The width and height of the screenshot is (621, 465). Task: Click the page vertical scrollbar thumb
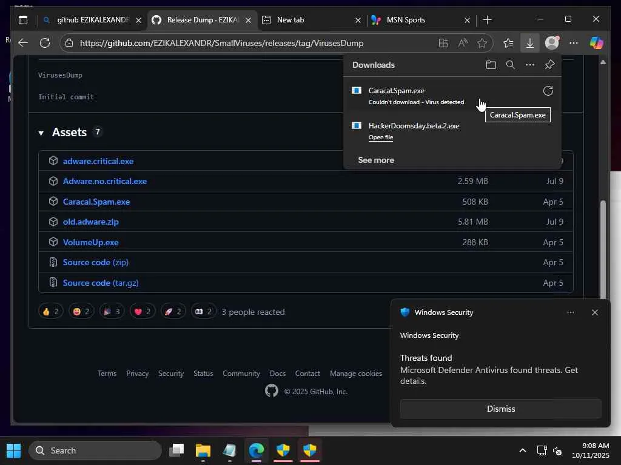[x=603, y=249]
